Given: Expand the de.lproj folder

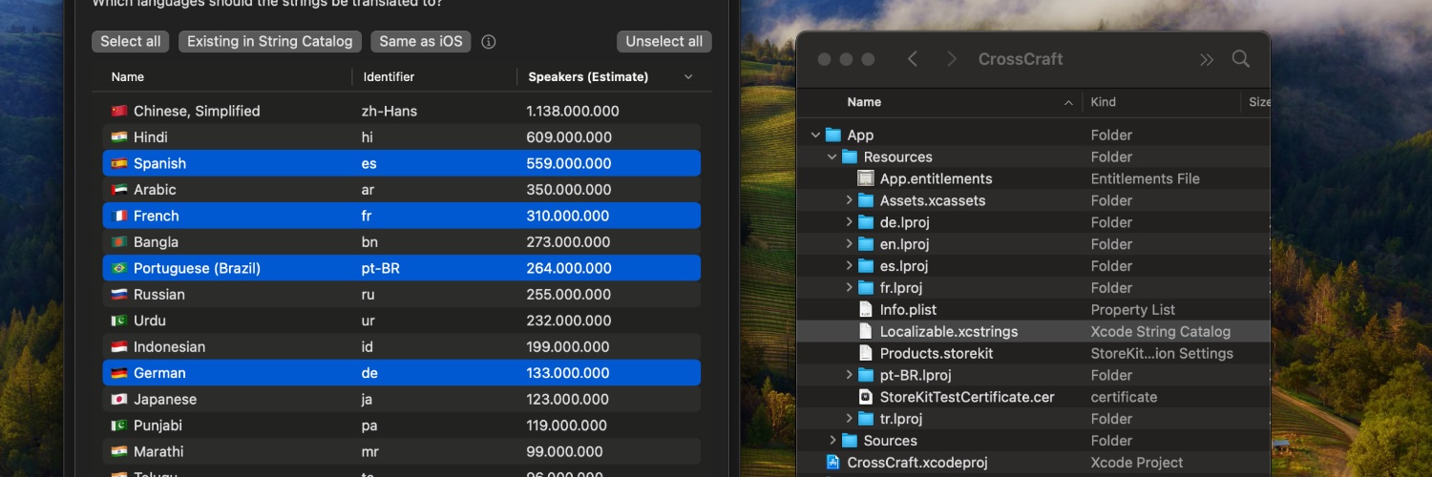Looking at the screenshot, I should coord(849,222).
